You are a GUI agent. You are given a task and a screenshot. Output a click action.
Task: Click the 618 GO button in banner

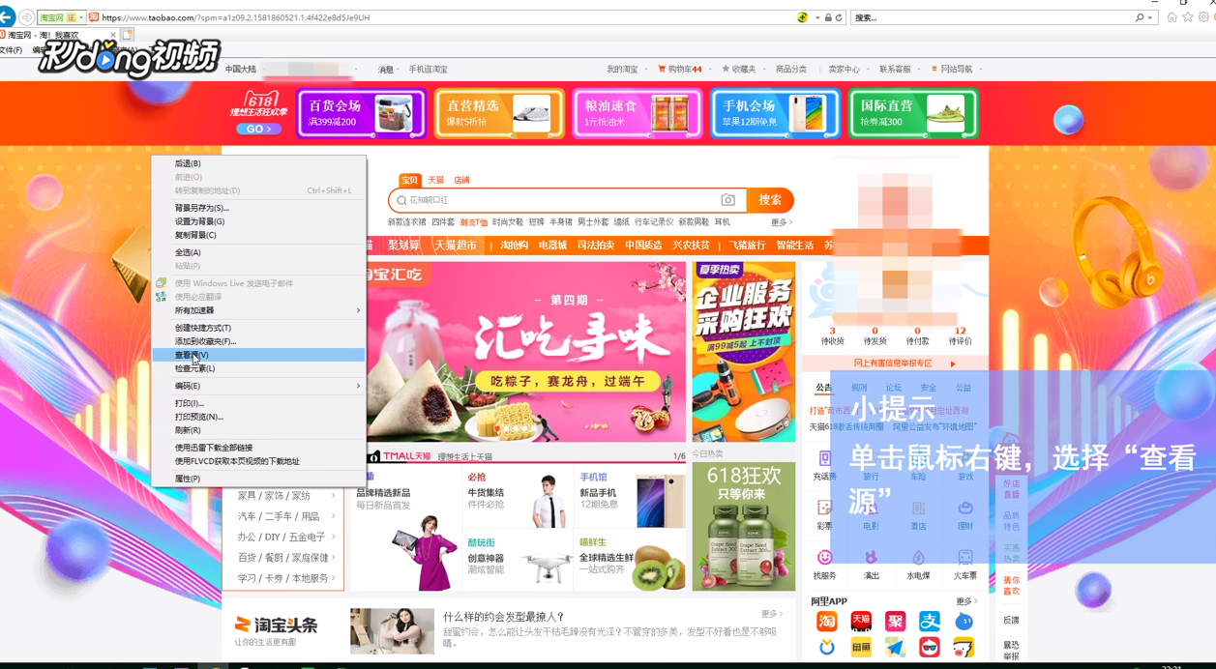pos(258,129)
